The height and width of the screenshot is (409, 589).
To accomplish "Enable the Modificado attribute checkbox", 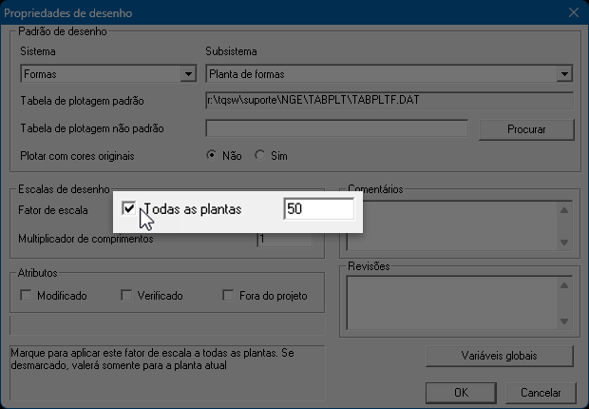I will (x=26, y=296).
